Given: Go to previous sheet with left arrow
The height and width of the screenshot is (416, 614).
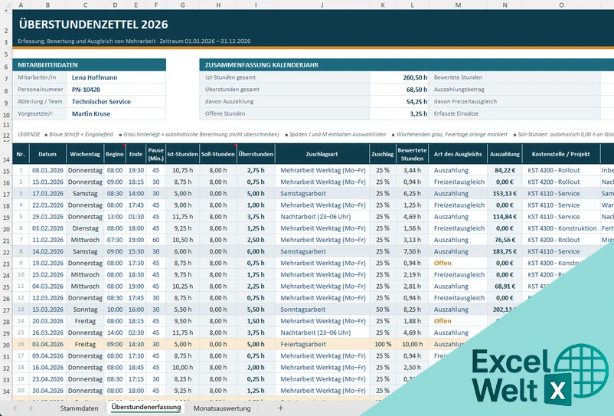Looking at the screenshot, I should (x=15, y=408).
